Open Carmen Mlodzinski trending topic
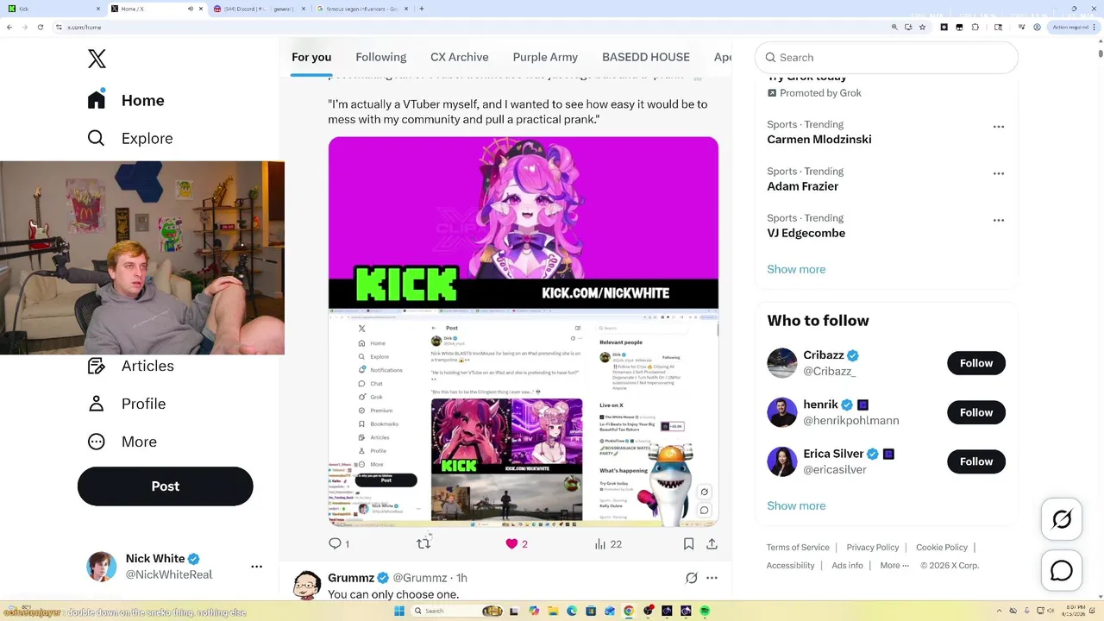The image size is (1104, 621). coord(819,139)
